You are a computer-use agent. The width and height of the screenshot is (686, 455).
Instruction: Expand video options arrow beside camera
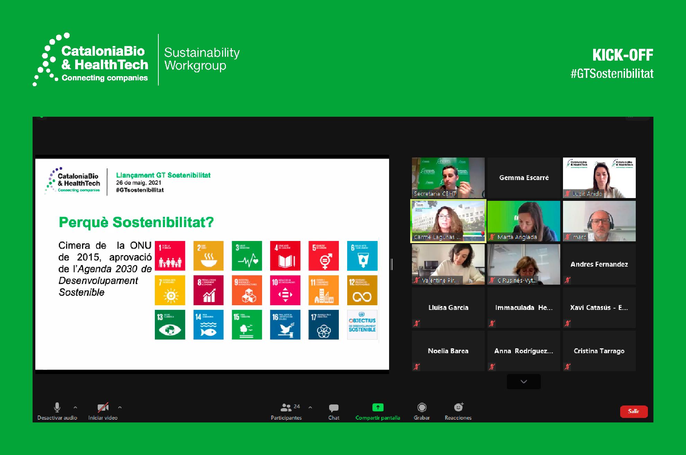pos(120,408)
